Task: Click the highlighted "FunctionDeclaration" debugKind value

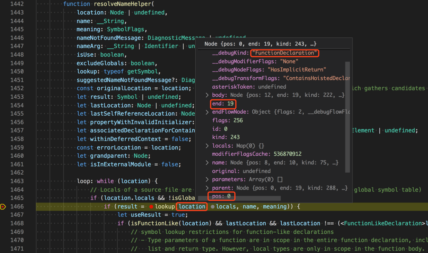Action: coord(284,53)
